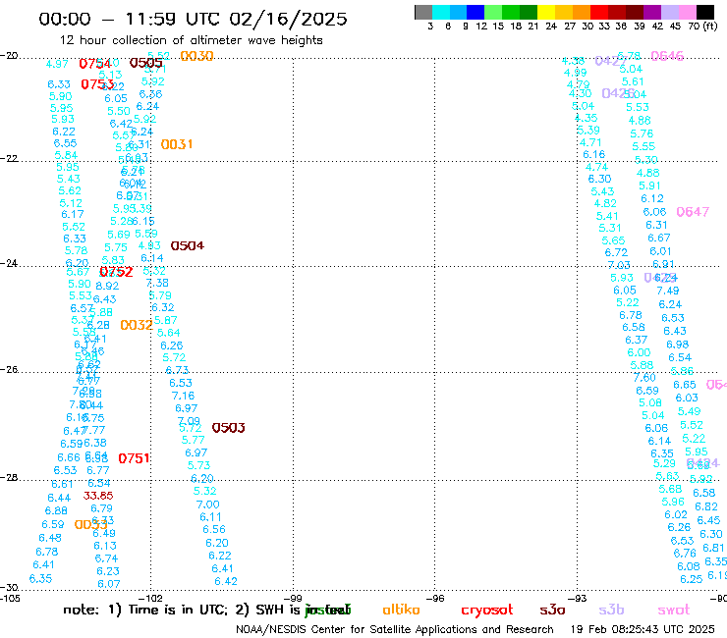This screenshot has height=638, width=727.
Task: Click the 0753 red time marker
Action: (x=97, y=84)
